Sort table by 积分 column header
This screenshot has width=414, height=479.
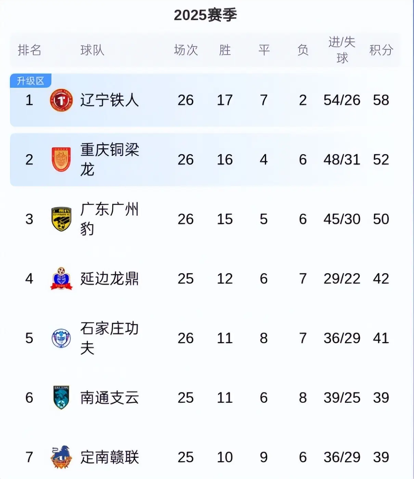(381, 50)
